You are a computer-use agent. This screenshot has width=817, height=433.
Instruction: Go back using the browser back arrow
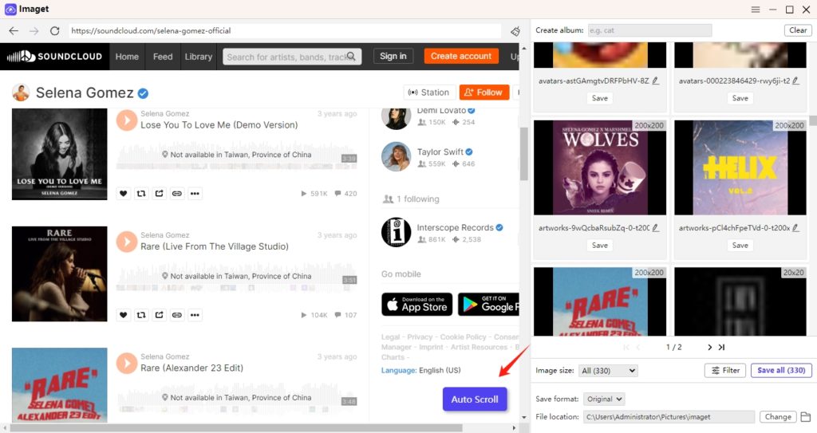pyautogui.click(x=14, y=31)
